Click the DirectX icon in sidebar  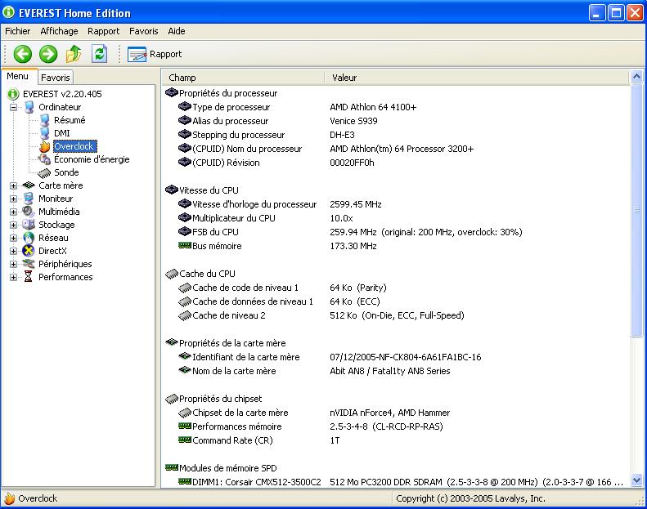pos(29,251)
